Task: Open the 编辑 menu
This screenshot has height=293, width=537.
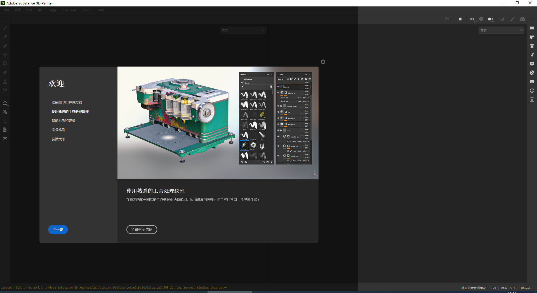Action: 18,10
